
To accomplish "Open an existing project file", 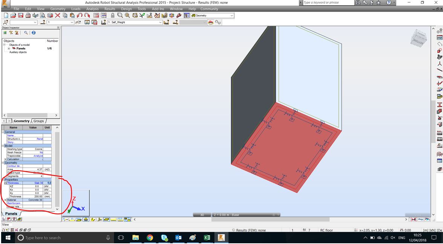I will pyautogui.click(x=13, y=15).
